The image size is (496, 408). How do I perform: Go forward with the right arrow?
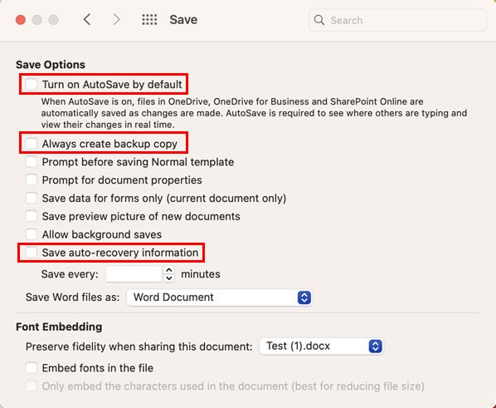pos(117,20)
